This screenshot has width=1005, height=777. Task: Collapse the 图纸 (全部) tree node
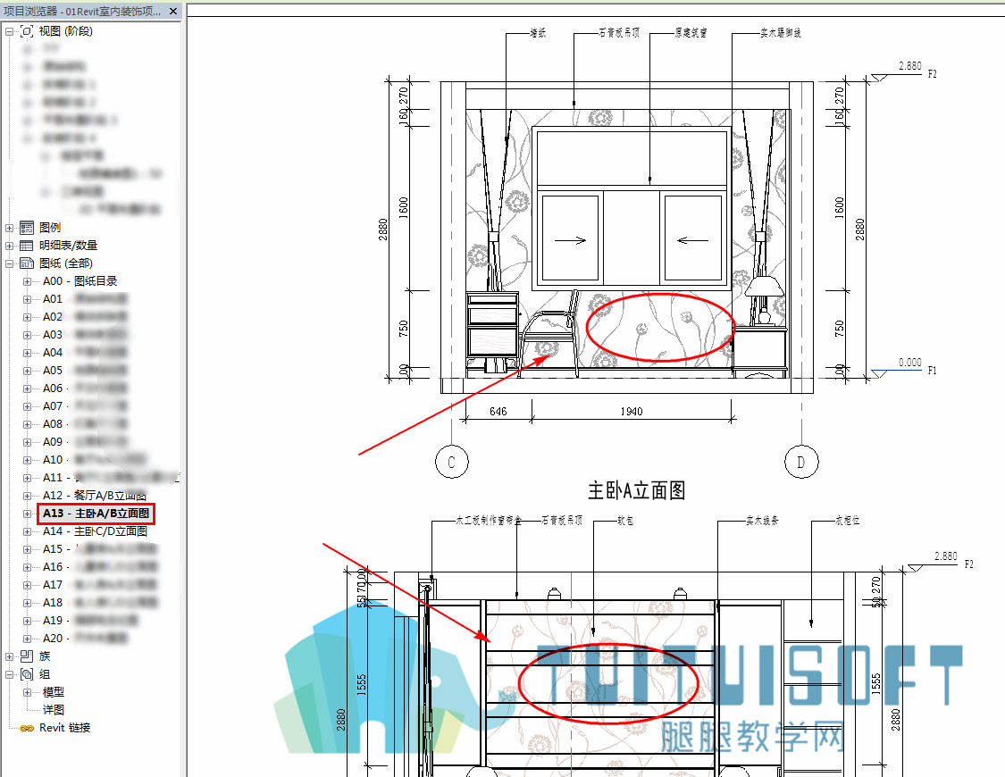coord(9,263)
